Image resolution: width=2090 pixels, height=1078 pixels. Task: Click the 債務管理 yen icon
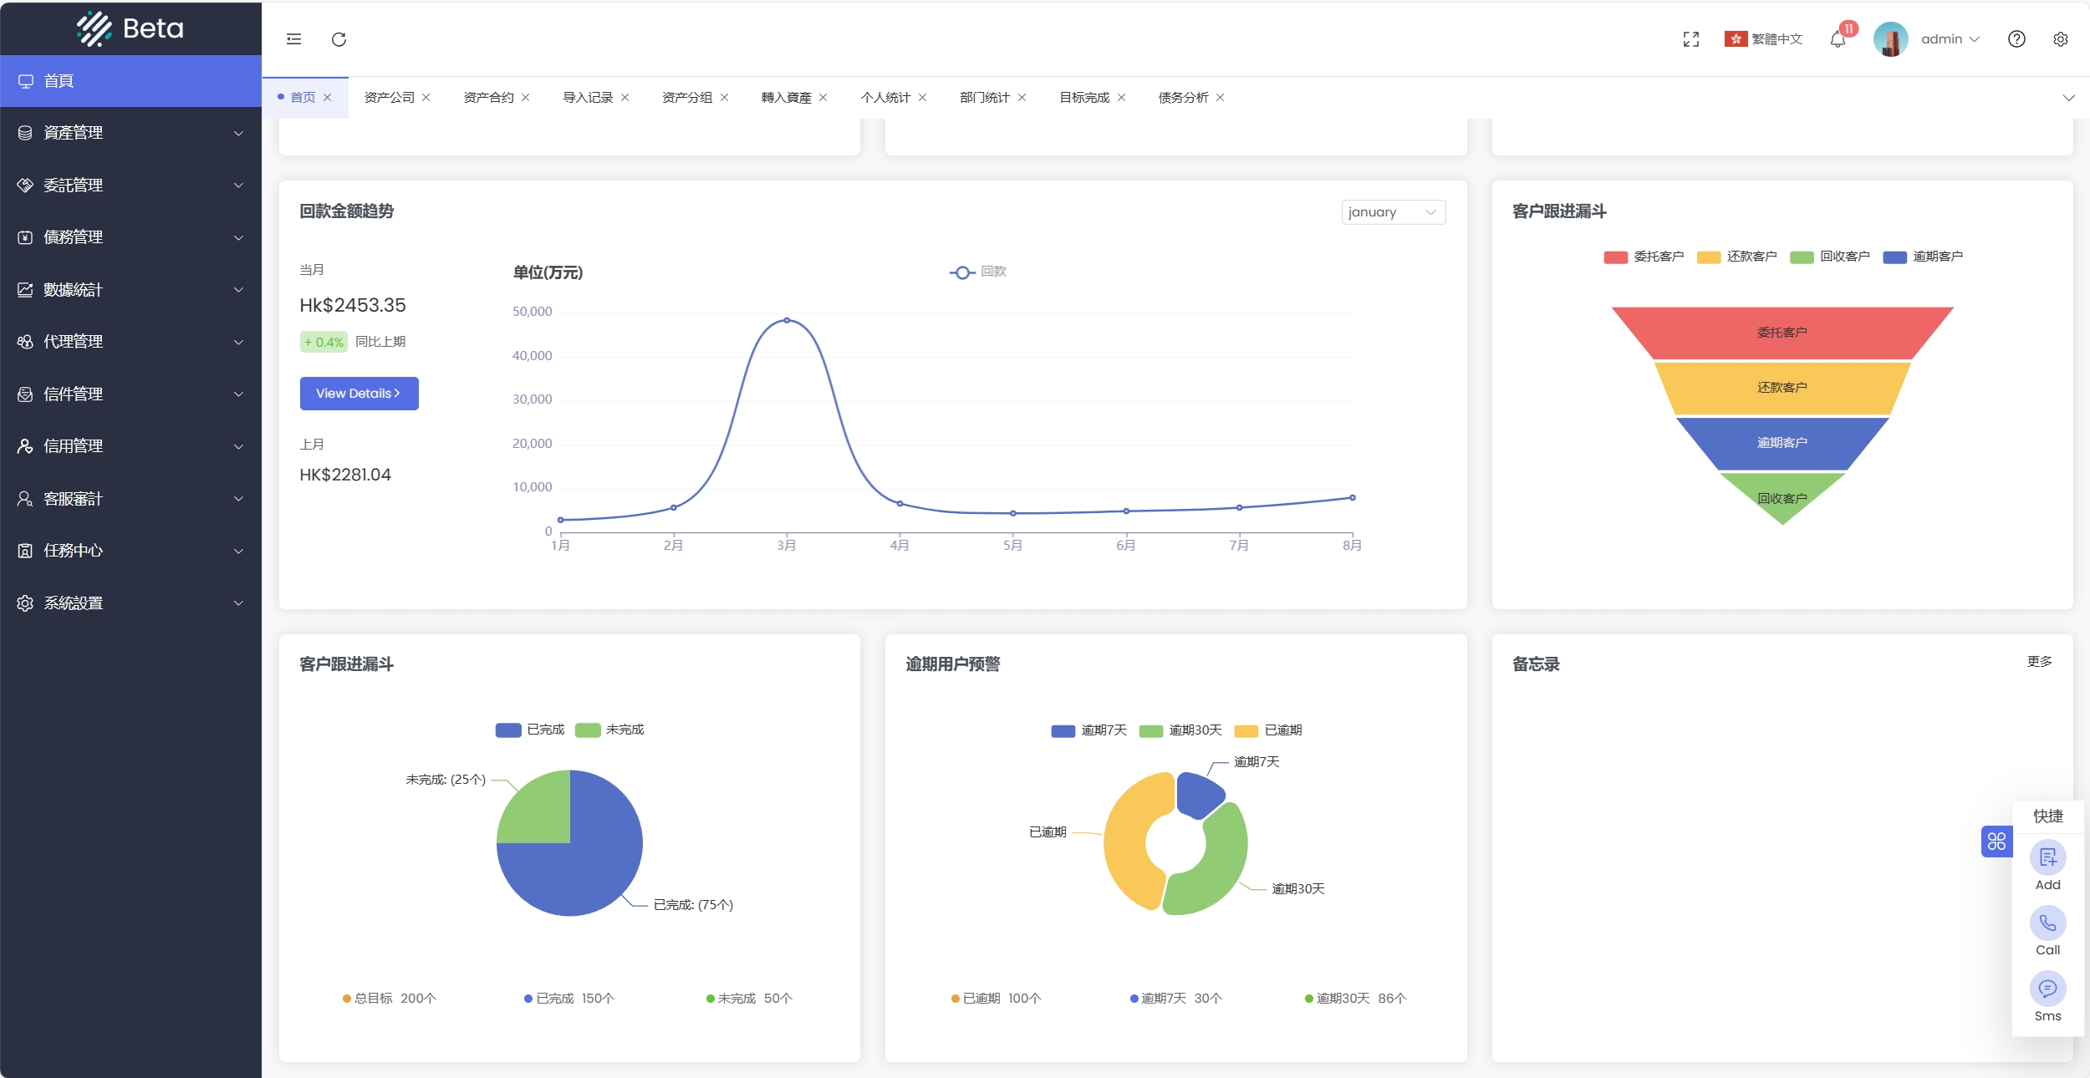point(25,237)
